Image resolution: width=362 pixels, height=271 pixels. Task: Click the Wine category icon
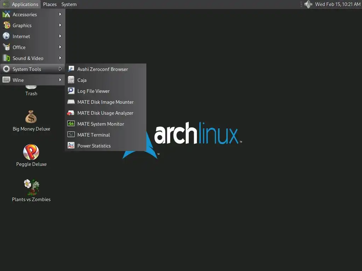click(x=6, y=80)
